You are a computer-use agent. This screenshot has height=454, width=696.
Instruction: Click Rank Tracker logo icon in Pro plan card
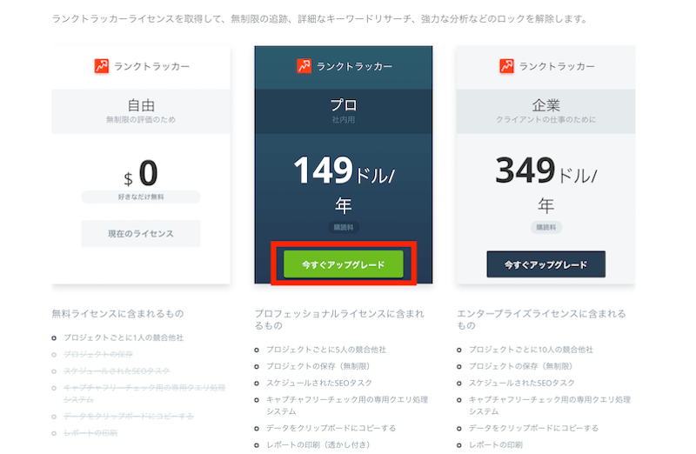click(304, 66)
